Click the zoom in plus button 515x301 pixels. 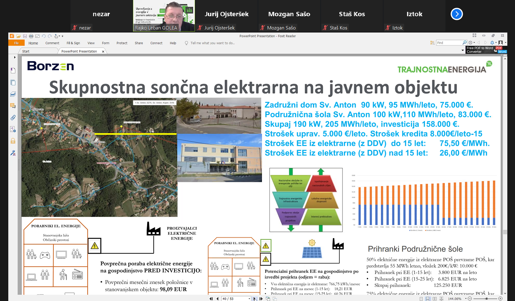(500, 299)
